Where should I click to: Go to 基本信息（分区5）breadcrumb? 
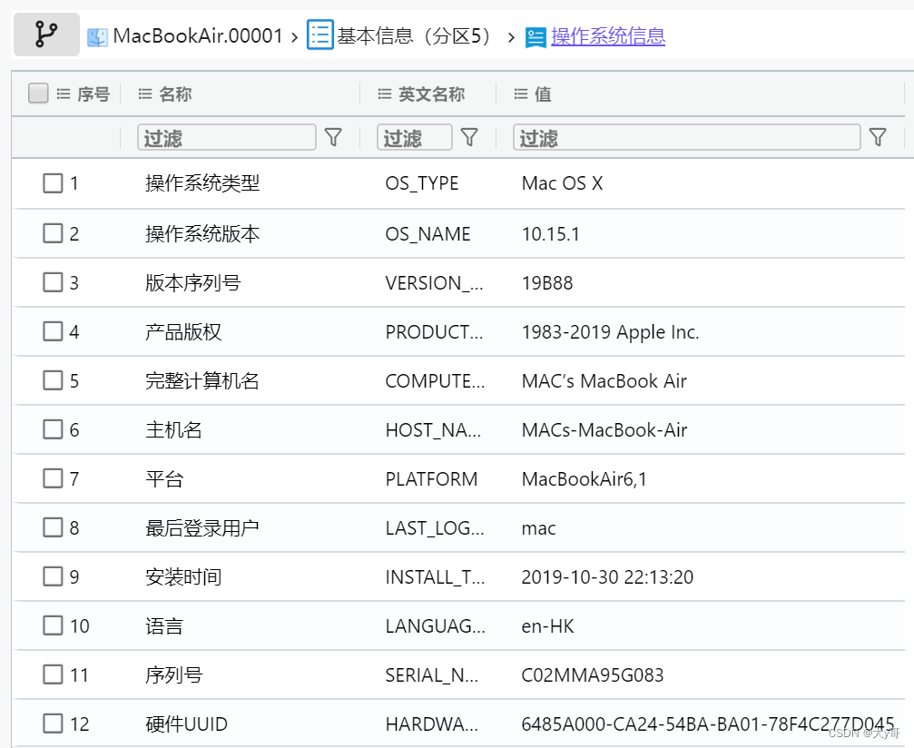[x=417, y=36]
